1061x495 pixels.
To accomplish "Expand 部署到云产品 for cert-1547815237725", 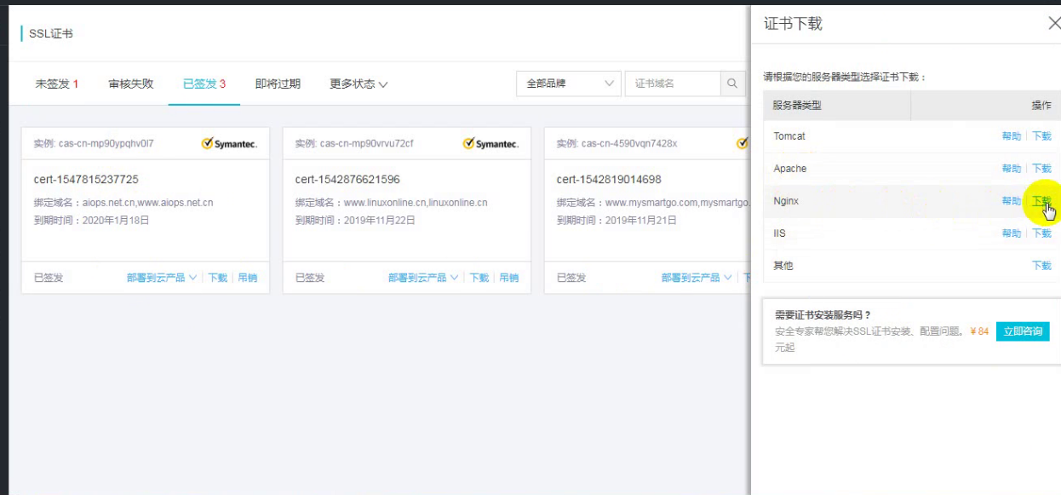I will 162,278.
